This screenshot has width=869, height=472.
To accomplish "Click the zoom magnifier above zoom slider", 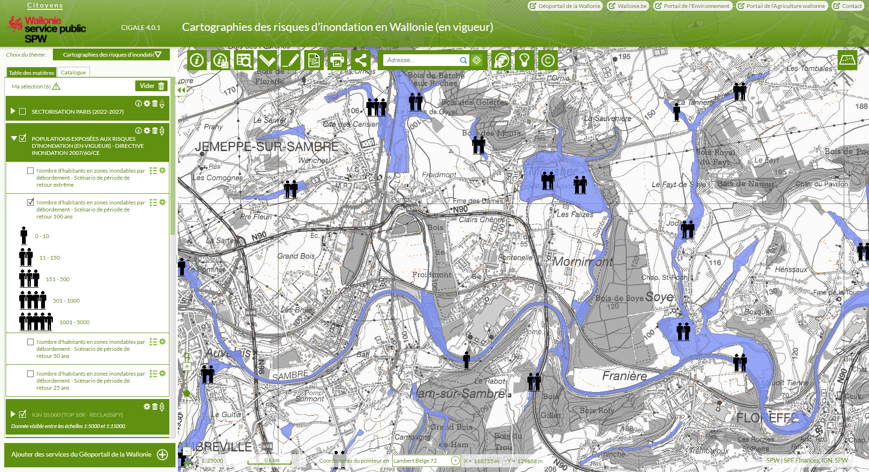I will coord(187,356).
